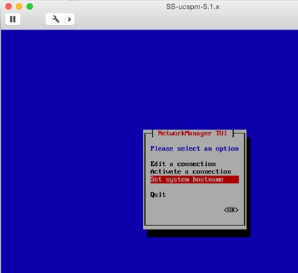Choose Set system hostname option
This screenshot has width=298, height=273.
coord(195,180)
